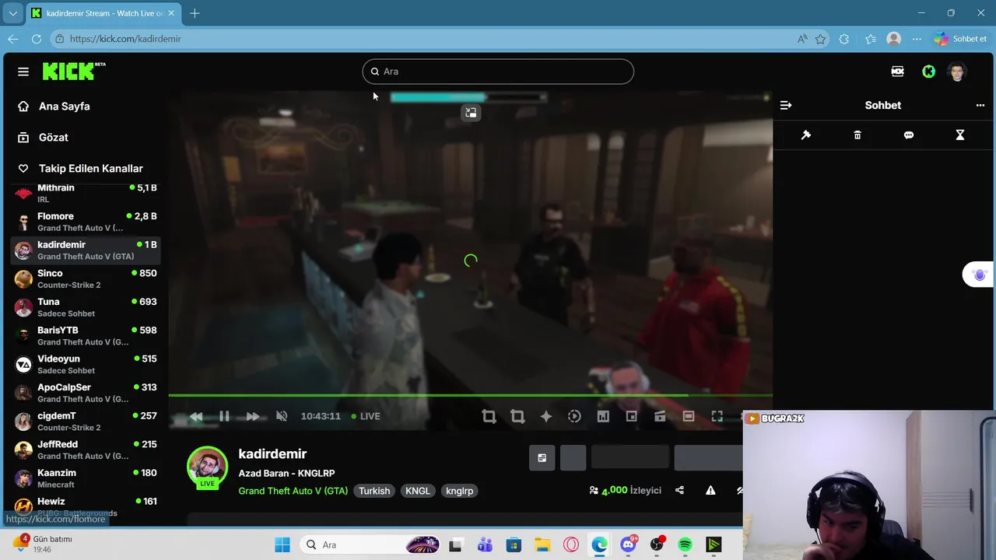Click the first crop icon in player controls
The image size is (996, 560).
489,416
